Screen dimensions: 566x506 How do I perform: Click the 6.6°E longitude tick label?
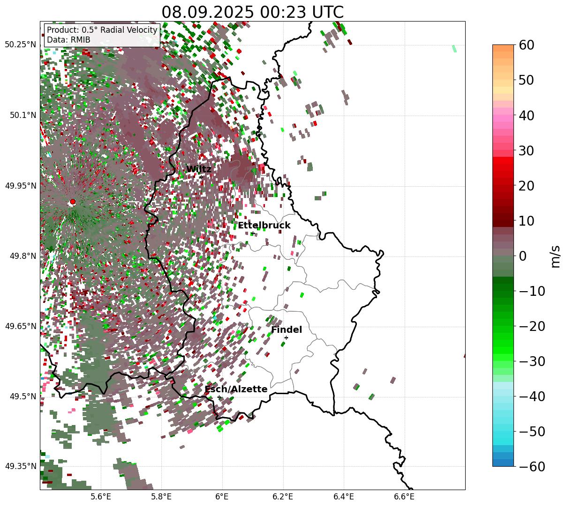404,497
